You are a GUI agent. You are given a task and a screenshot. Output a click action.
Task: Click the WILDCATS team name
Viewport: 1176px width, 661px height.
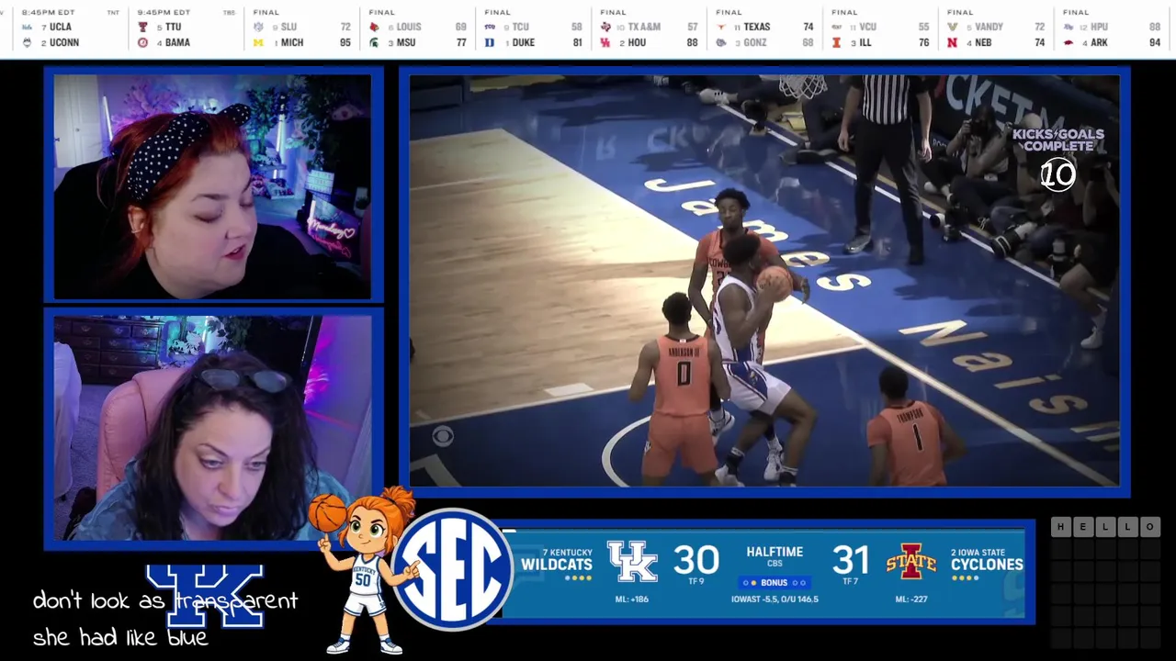pos(556,565)
